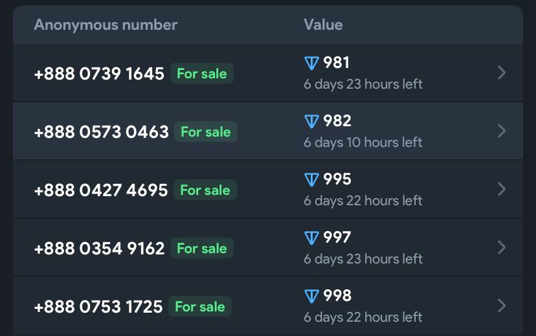Click "6 days 10 hours left" text
The height and width of the screenshot is (336, 536).
click(x=363, y=142)
